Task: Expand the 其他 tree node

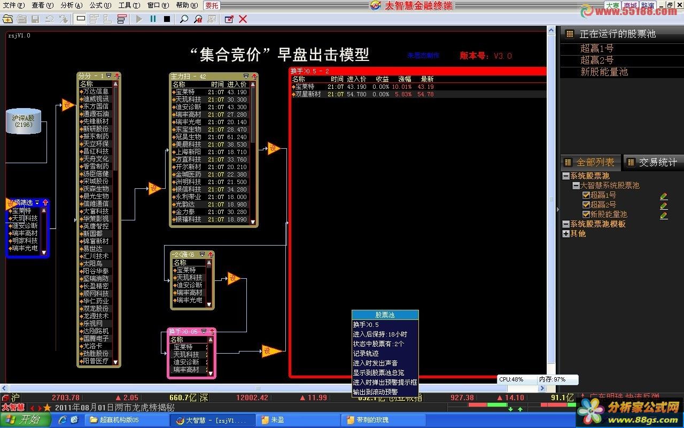Action: [566, 234]
